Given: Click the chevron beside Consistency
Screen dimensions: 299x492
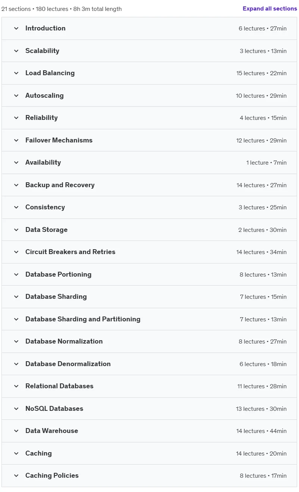Looking at the screenshot, I should [16, 207].
